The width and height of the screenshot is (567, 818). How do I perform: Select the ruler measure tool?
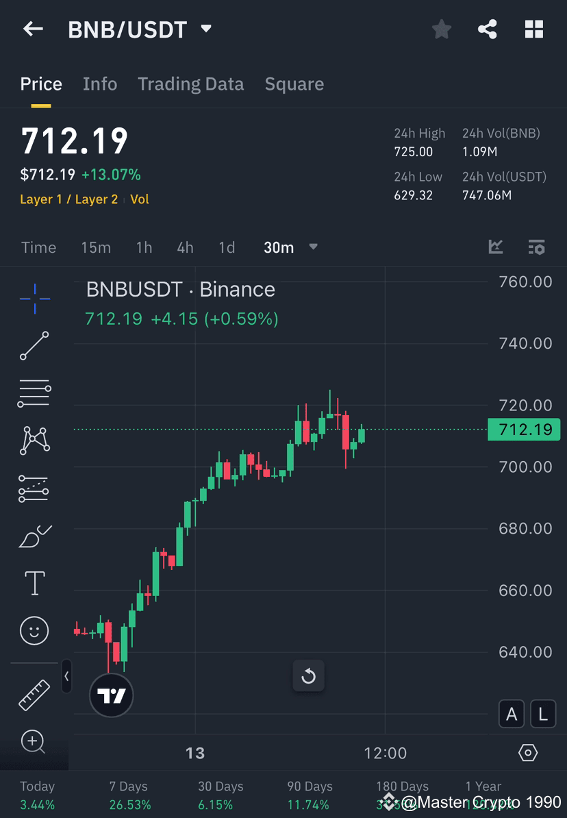click(34, 694)
